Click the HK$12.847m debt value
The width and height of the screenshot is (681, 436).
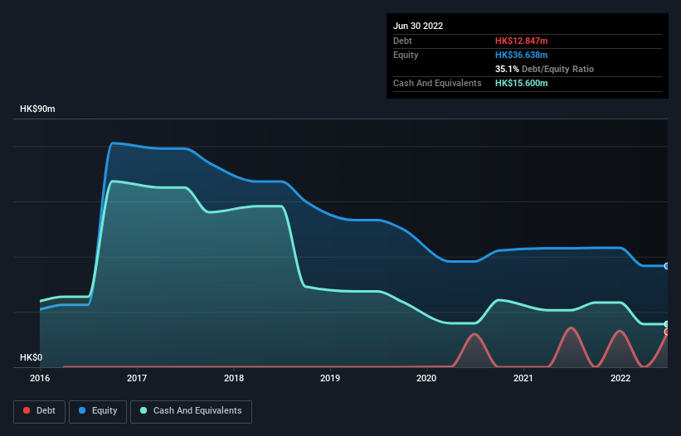[x=521, y=41]
